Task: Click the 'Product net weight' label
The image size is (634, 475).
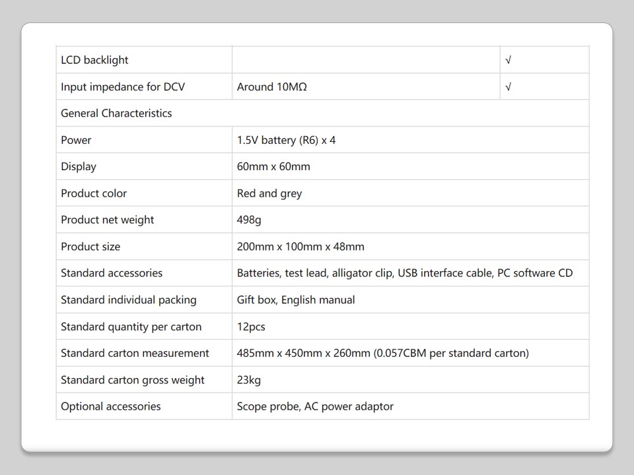Action: (107, 220)
